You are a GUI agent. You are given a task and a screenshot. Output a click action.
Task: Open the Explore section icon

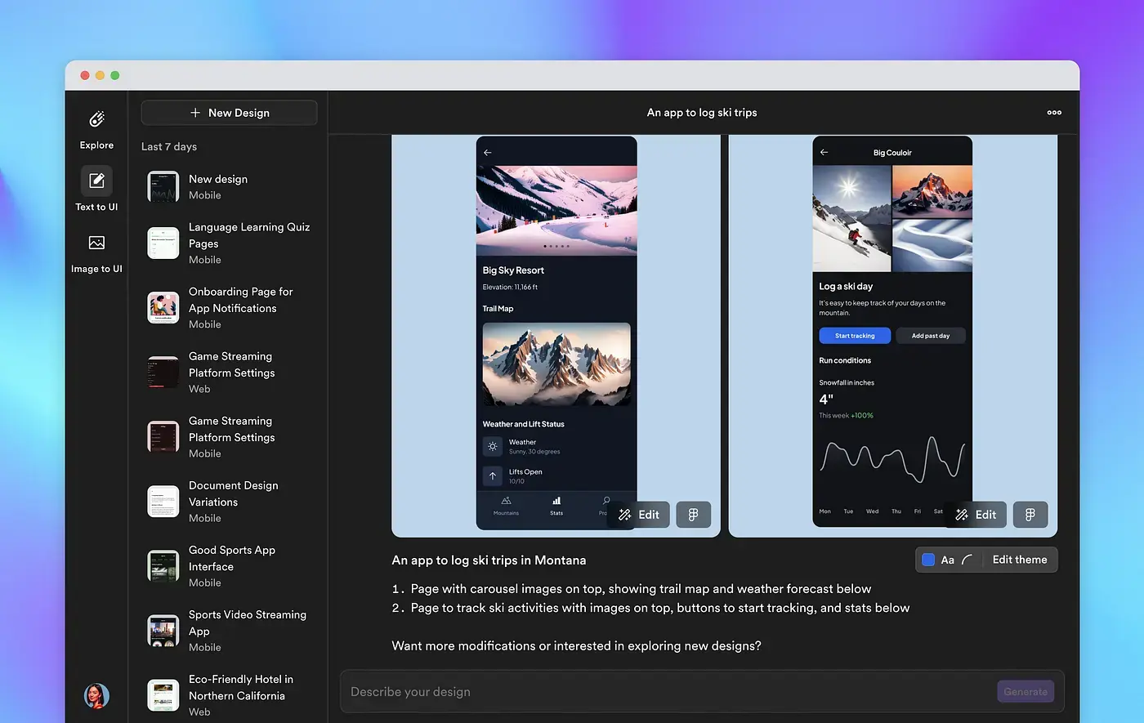[x=96, y=120]
